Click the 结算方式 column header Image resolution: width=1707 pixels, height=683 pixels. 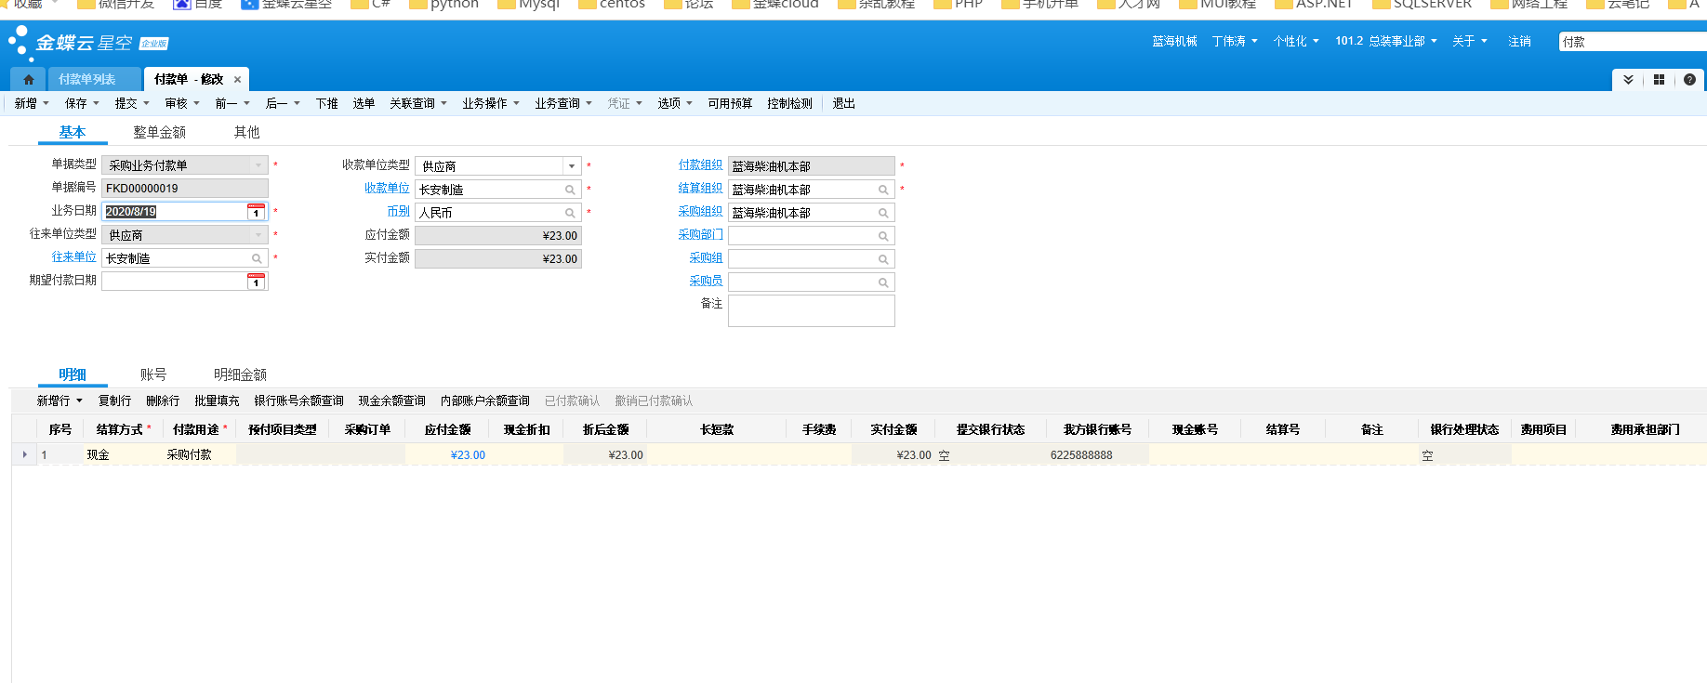[x=123, y=429]
